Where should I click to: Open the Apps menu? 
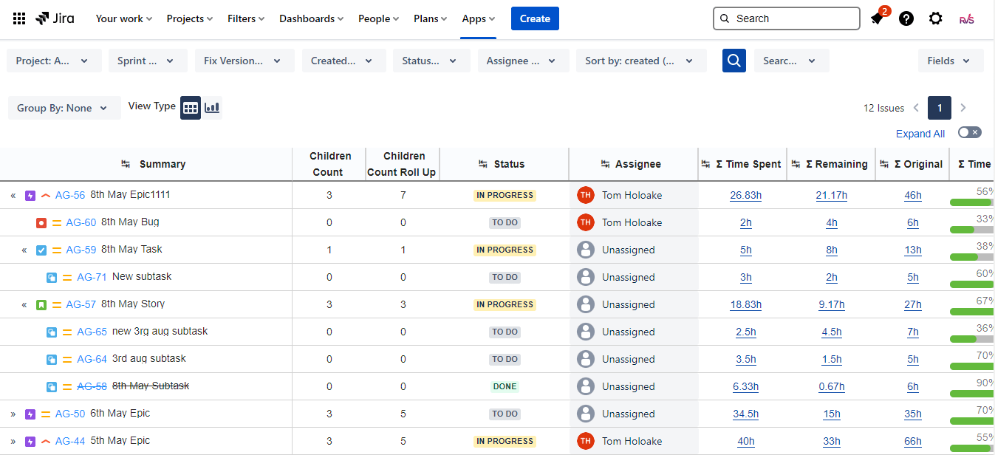pyautogui.click(x=477, y=18)
